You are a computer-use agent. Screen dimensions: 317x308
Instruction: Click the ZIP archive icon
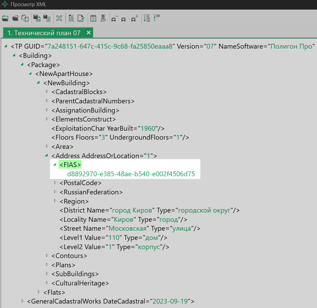(x=103, y=18)
